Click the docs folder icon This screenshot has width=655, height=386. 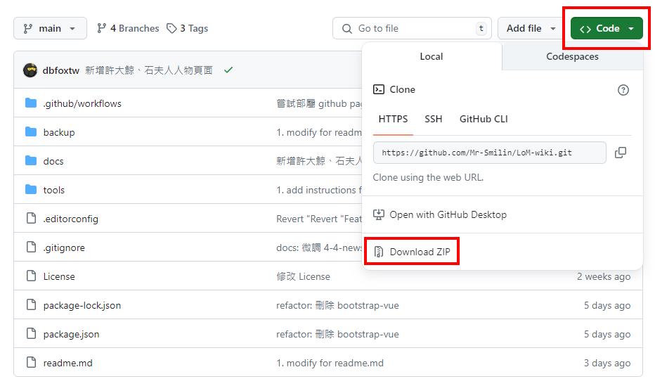click(31, 161)
